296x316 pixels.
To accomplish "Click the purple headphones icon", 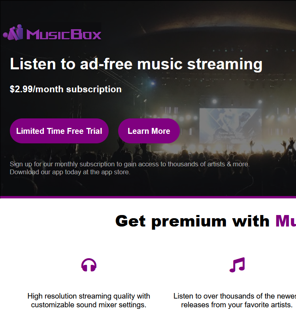I will (89, 265).
